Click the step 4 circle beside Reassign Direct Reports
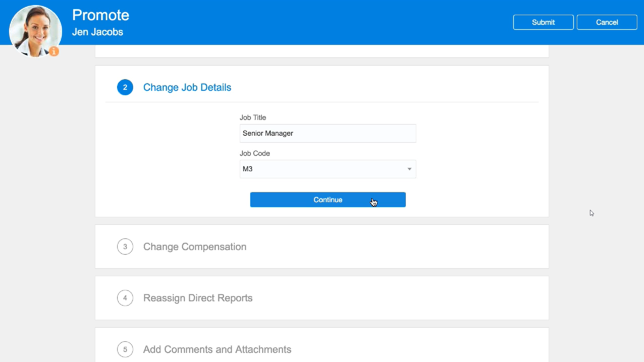Screen dimensions: 644x362 [x=125, y=298]
